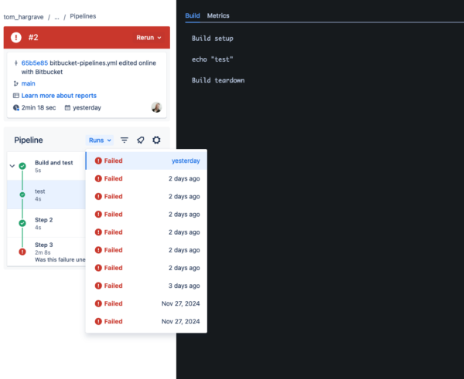Select the failed run from 3 days ago
This screenshot has height=379, width=464.
point(146,286)
